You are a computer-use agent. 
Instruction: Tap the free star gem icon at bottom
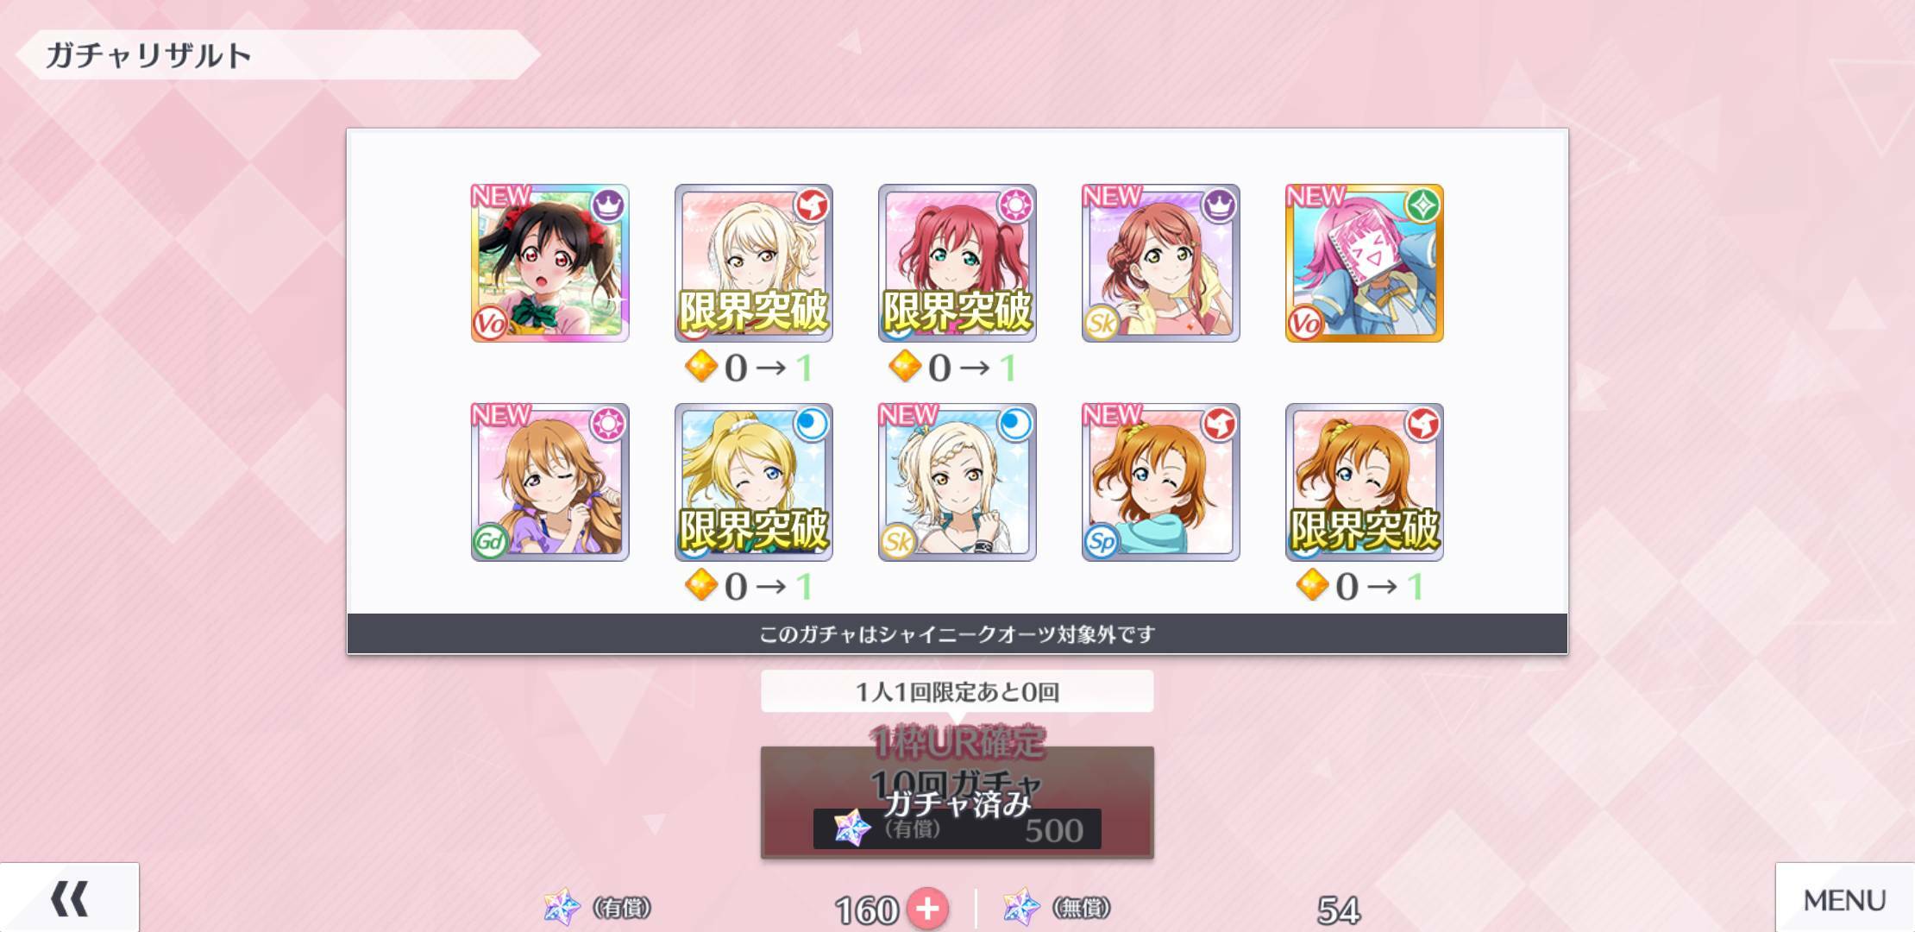pos(1022,907)
